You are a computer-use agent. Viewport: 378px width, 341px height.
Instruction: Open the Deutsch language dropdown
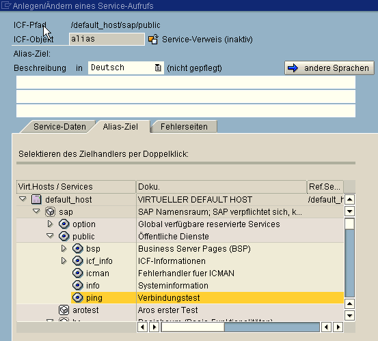(x=158, y=68)
